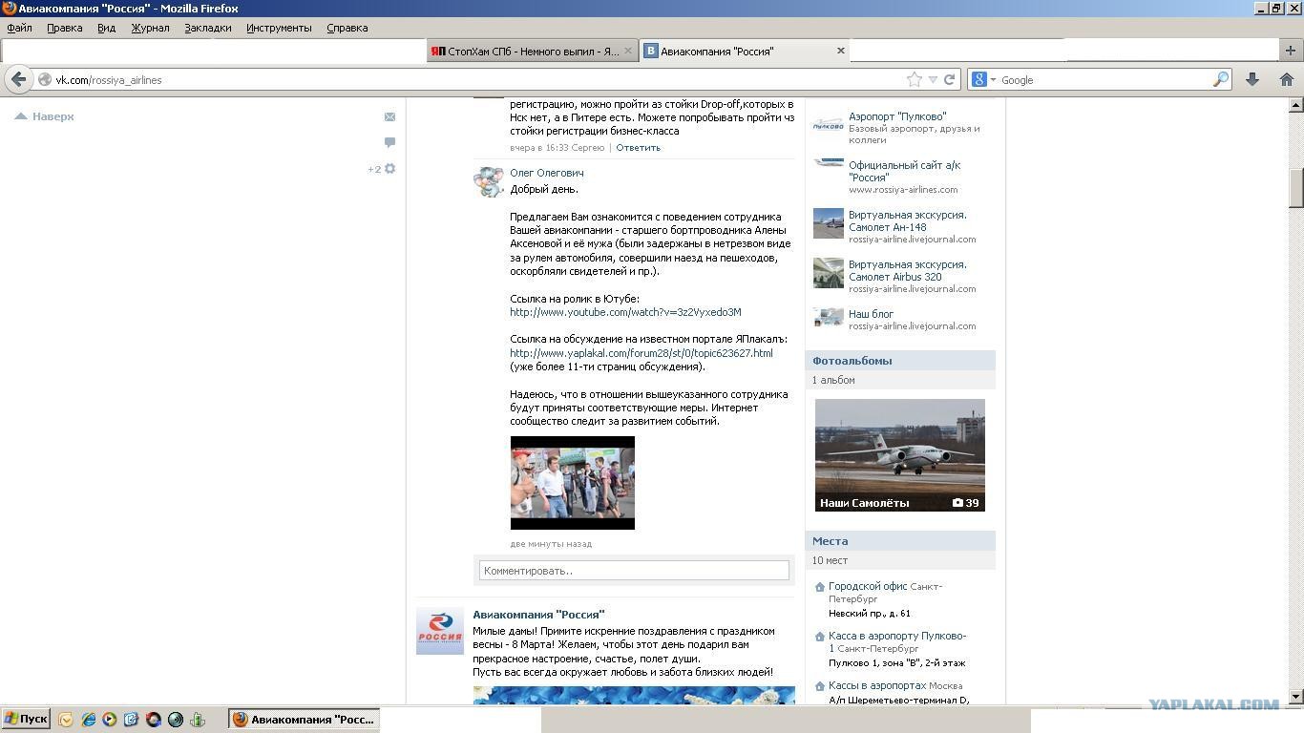
Task: Close the СтопХам СПб tab
Action: point(628,51)
